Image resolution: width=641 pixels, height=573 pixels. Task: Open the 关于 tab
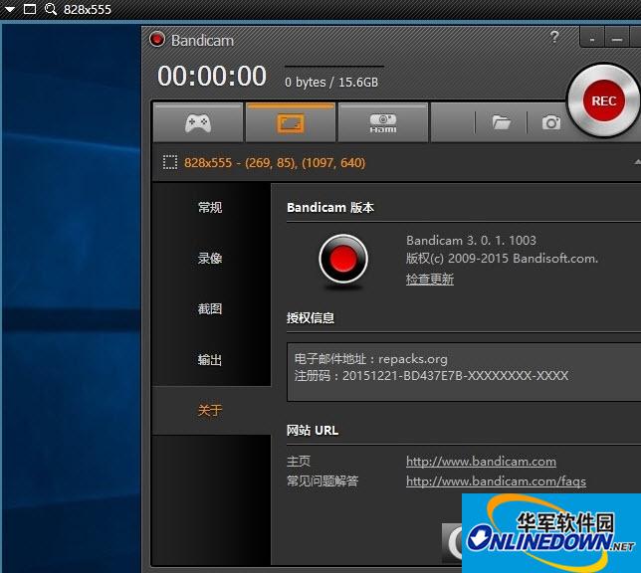click(210, 411)
